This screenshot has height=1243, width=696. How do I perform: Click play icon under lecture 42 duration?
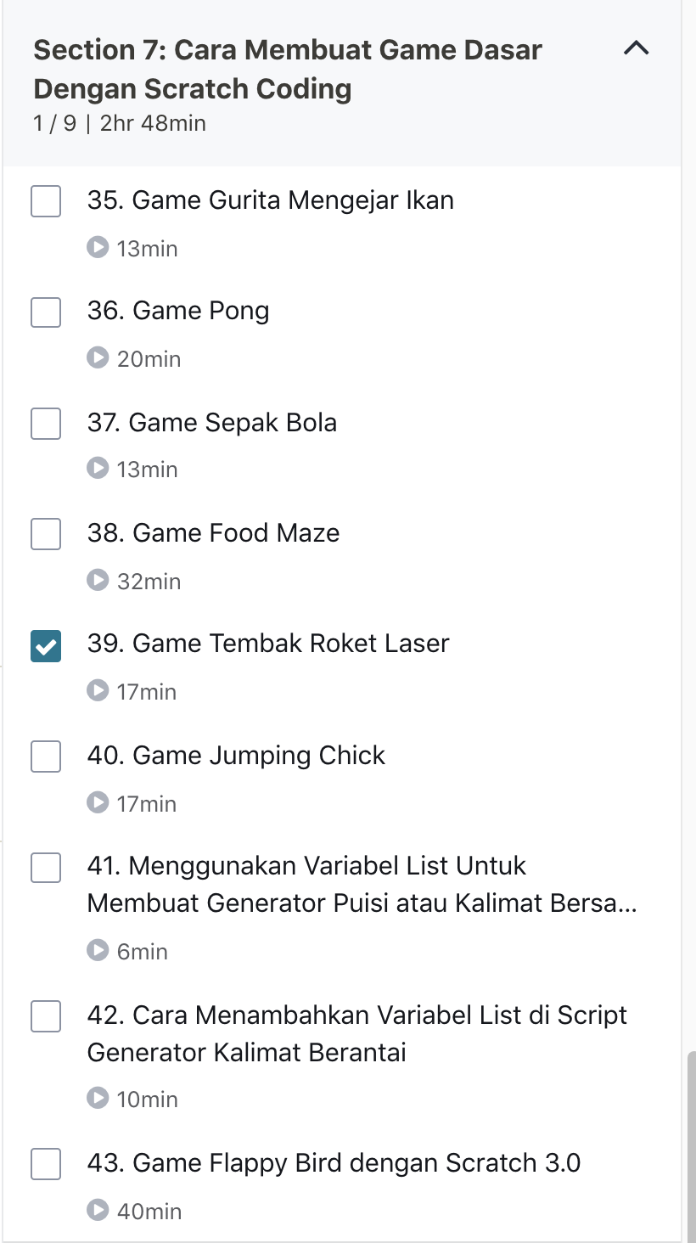[x=98, y=1098]
